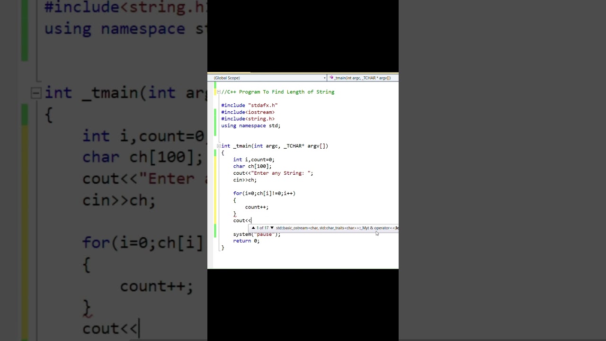The width and height of the screenshot is (606, 341).
Task: Show previous overload in signature tooltip
Action: click(253, 228)
